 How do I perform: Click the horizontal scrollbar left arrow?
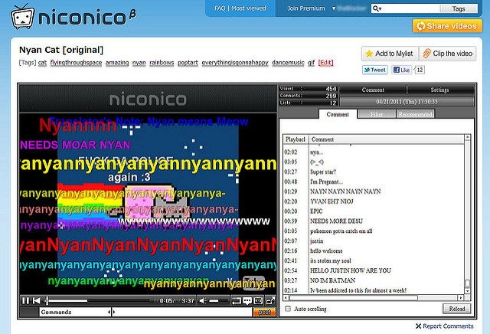pos(286,297)
